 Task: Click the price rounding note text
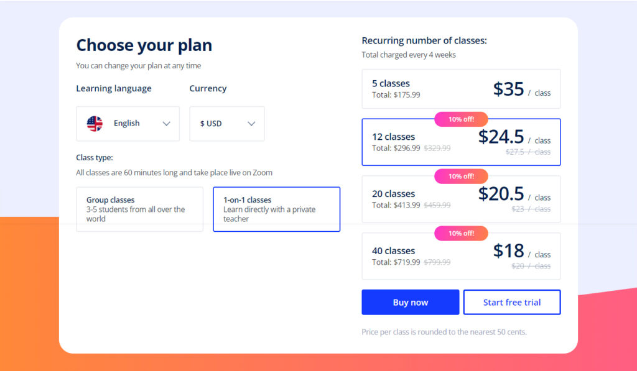point(444,332)
